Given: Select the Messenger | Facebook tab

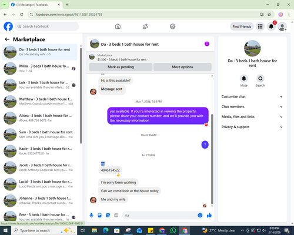Looking at the screenshot, I should (x=36, y=5).
